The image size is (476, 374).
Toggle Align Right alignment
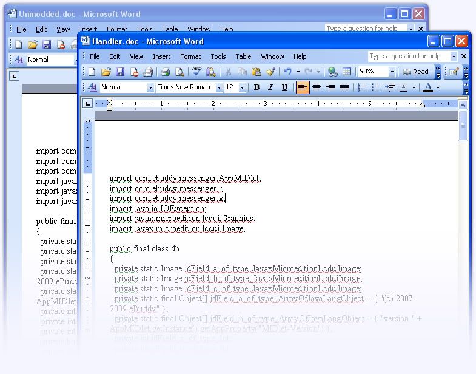pos(330,87)
